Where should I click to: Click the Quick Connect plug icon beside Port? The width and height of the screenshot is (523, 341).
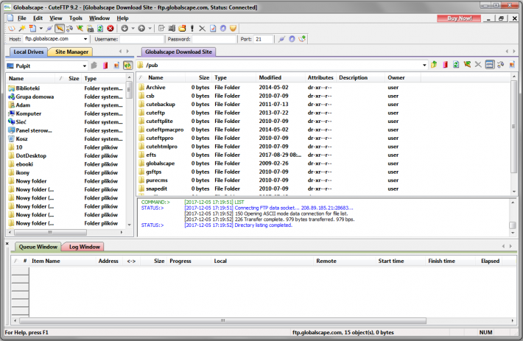(282, 39)
